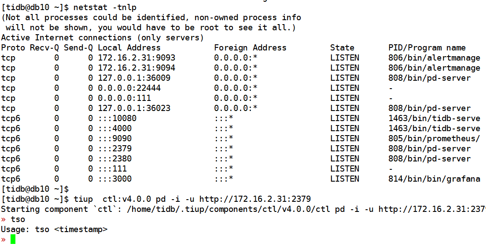Click the URL in the tiup ctl command
Screen dimensions: 486x247
(x=255, y=199)
